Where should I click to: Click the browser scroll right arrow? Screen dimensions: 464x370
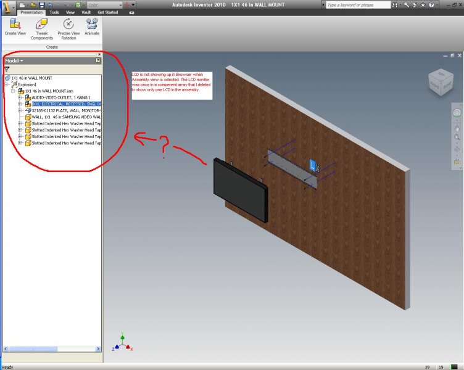98,349
